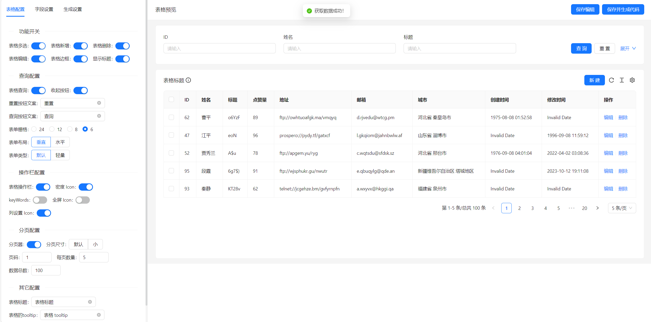Screen dimensions: 651x322
Task: Click the 新建 button above the table
Action: (594, 80)
